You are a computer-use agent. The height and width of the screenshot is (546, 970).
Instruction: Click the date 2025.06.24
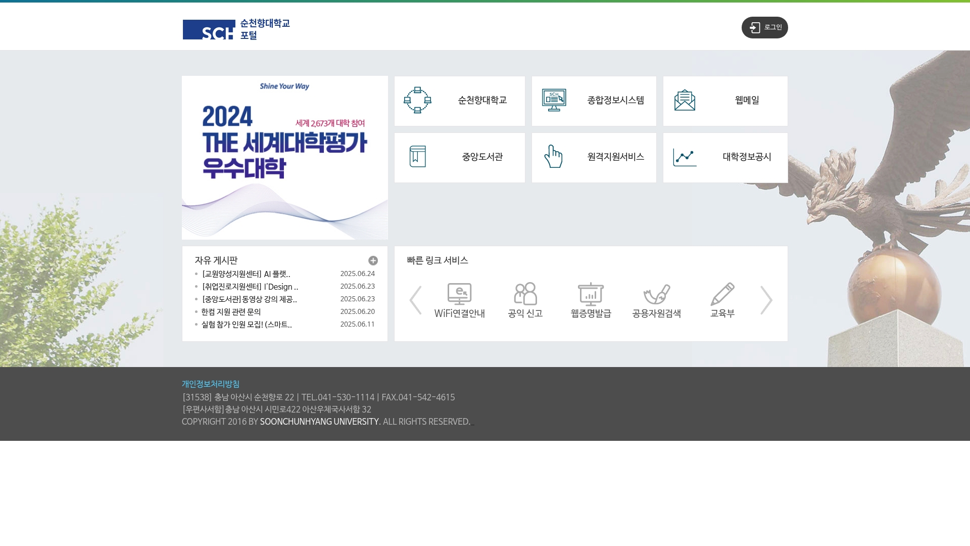358,274
